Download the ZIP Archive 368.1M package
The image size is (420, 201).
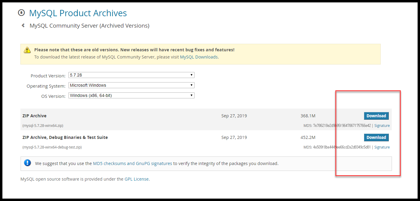click(x=376, y=116)
